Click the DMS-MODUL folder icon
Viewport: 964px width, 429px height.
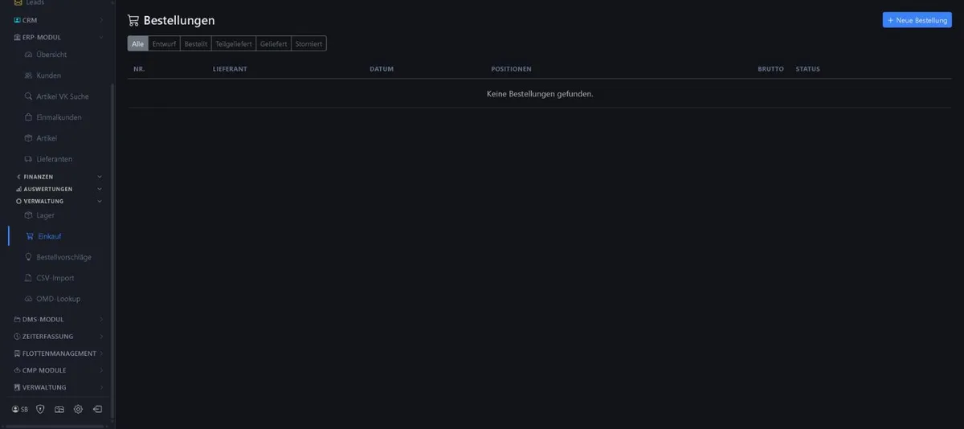[18, 320]
